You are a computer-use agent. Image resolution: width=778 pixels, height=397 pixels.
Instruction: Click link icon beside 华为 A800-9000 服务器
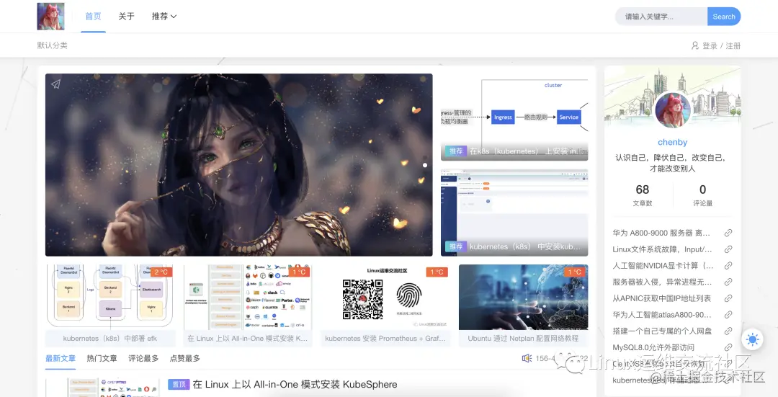[728, 233]
